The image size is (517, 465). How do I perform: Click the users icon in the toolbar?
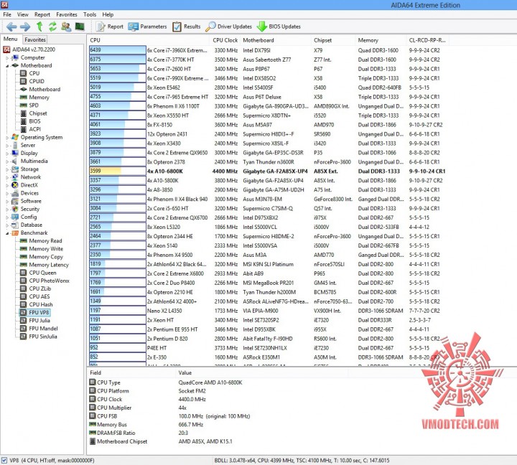pyautogui.click(x=66, y=27)
